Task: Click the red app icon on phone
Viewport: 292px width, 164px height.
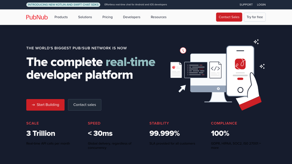Action: (x=240, y=64)
